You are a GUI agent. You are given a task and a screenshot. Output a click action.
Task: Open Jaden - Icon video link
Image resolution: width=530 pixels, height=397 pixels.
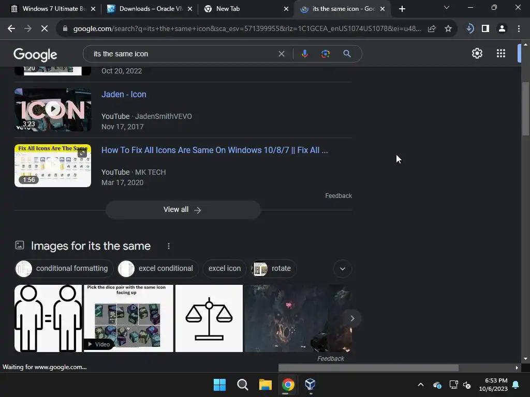tap(124, 94)
